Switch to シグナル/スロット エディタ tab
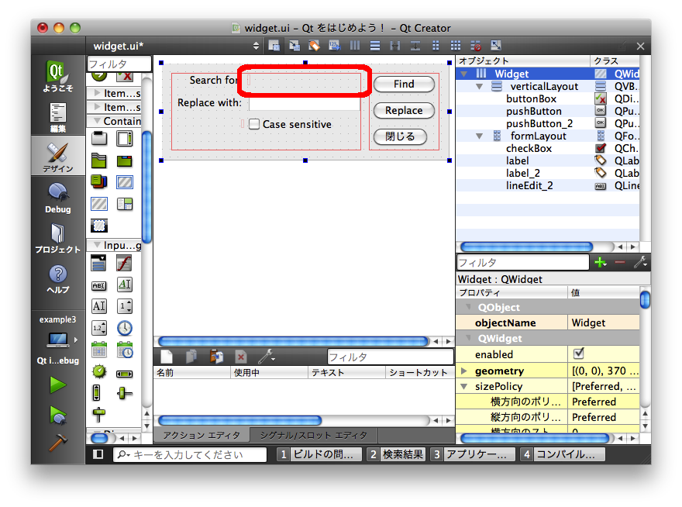Viewport: 682px width, 507px height. (314, 436)
